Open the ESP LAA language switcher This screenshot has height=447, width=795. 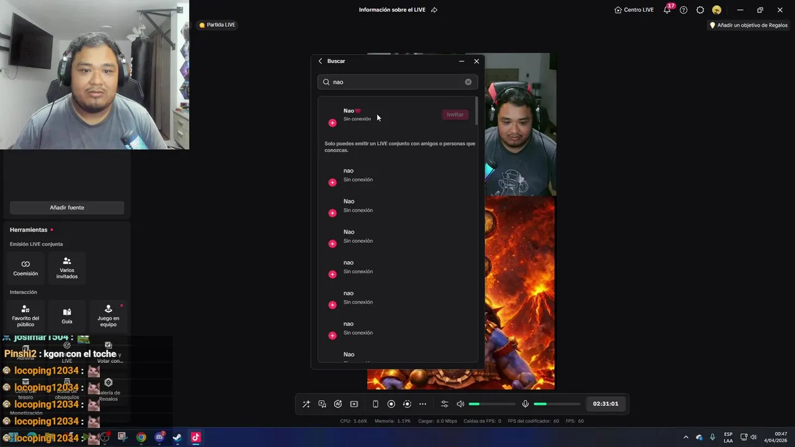click(728, 437)
